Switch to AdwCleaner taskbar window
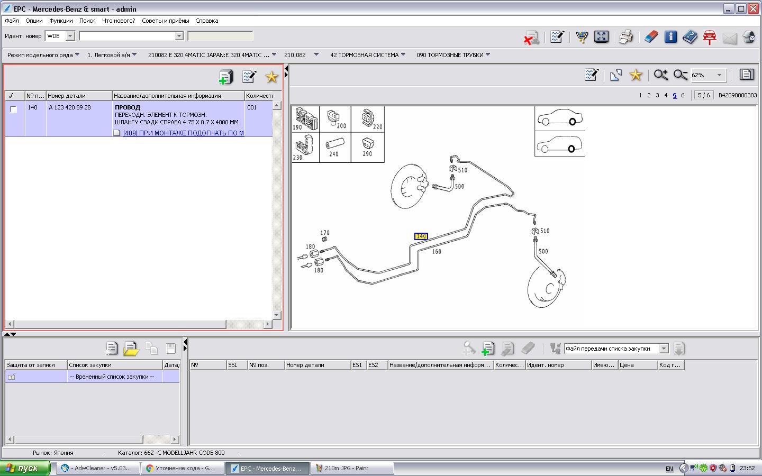Screen dimensions: 762x476 pos(98,468)
